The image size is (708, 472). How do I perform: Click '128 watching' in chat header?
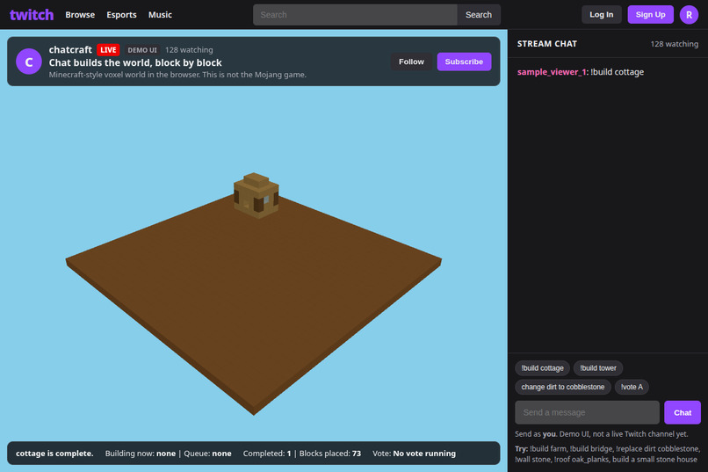tap(674, 44)
